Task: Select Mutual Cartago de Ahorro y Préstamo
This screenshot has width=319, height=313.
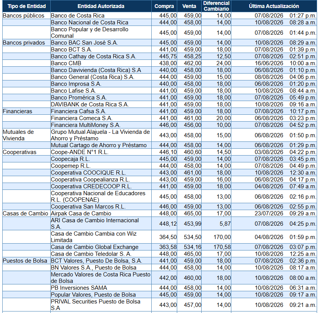Action: point(99,145)
